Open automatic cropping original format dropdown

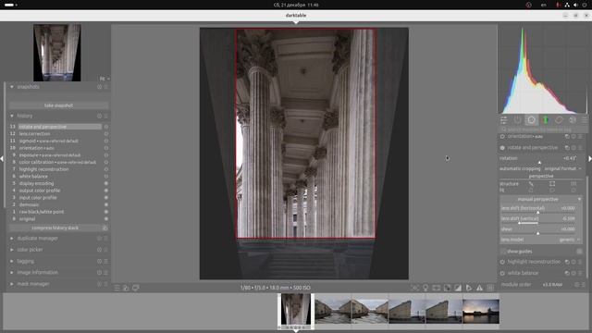(x=540, y=168)
